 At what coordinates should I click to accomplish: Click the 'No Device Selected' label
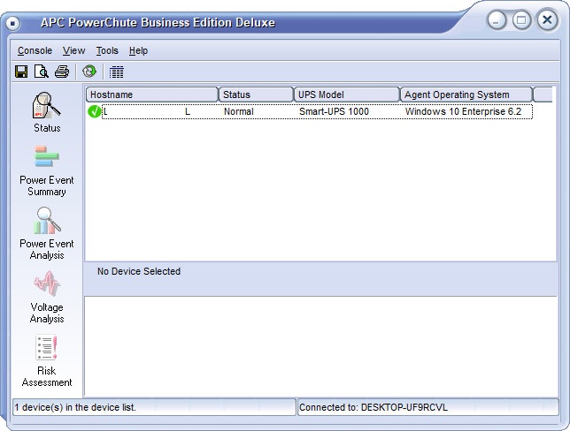pyautogui.click(x=139, y=271)
